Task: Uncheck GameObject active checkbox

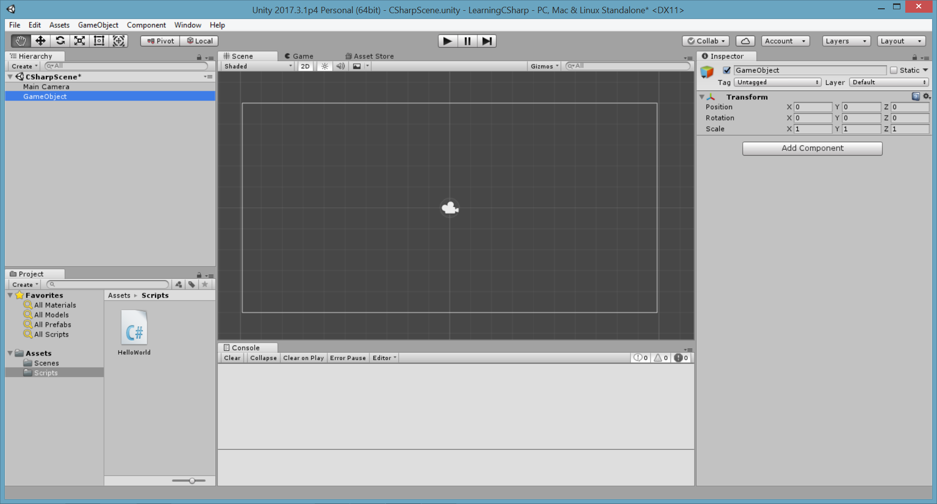Action: coord(727,70)
